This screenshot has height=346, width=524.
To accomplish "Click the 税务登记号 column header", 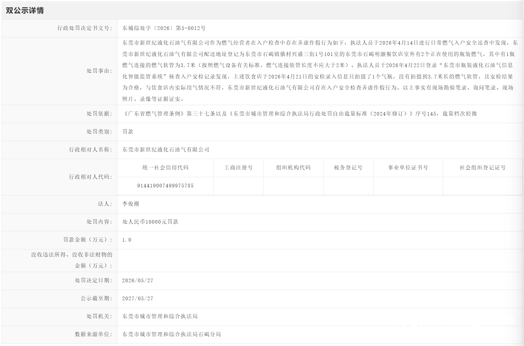I will (348, 168).
